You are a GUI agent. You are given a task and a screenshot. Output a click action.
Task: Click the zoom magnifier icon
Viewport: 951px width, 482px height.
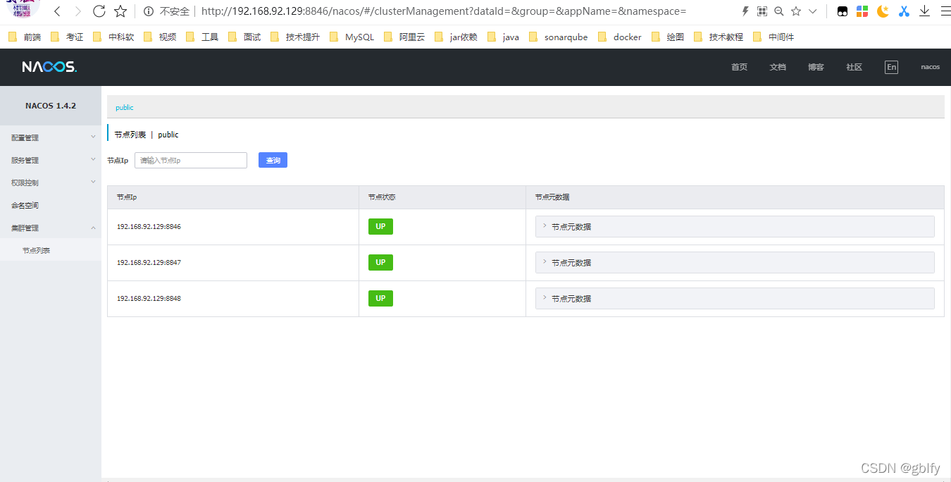point(778,11)
